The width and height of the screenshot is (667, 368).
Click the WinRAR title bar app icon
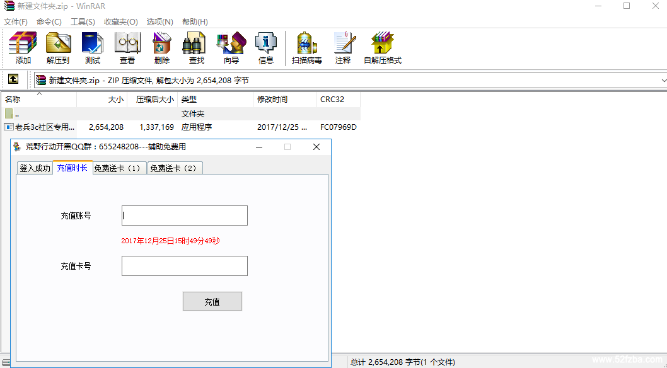pos(9,6)
